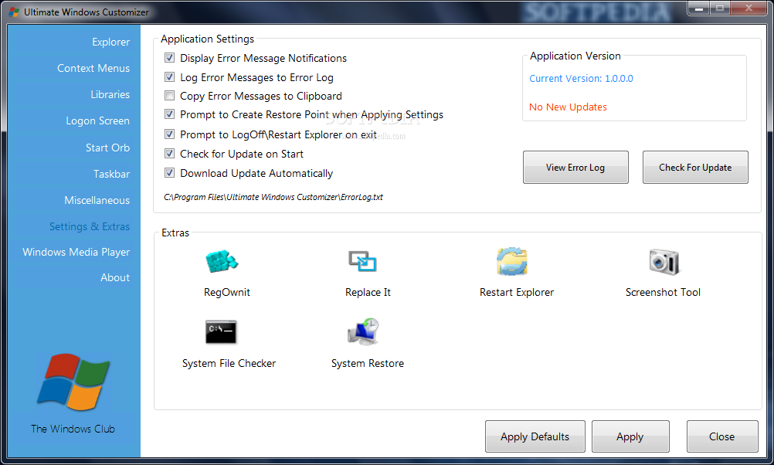Go to Context Menus section
The width and height of the screenshot is (774, 465).
pyautogui.click(x=93, y=68)
